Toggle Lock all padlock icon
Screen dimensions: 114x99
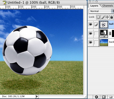(111, 17)
